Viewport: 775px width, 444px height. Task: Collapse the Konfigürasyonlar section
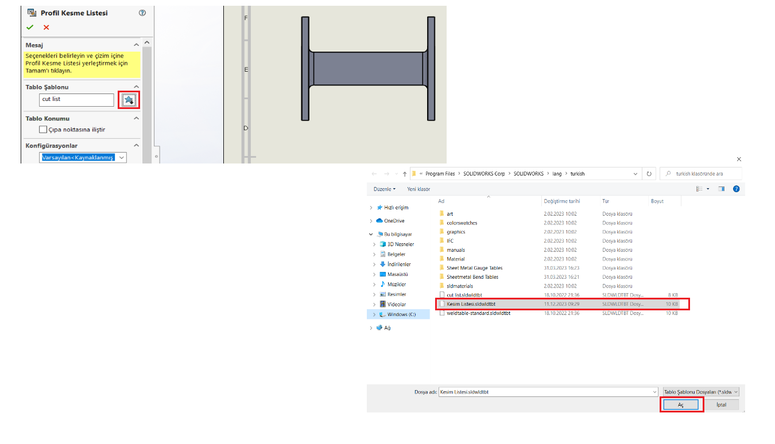coord(137,146)
